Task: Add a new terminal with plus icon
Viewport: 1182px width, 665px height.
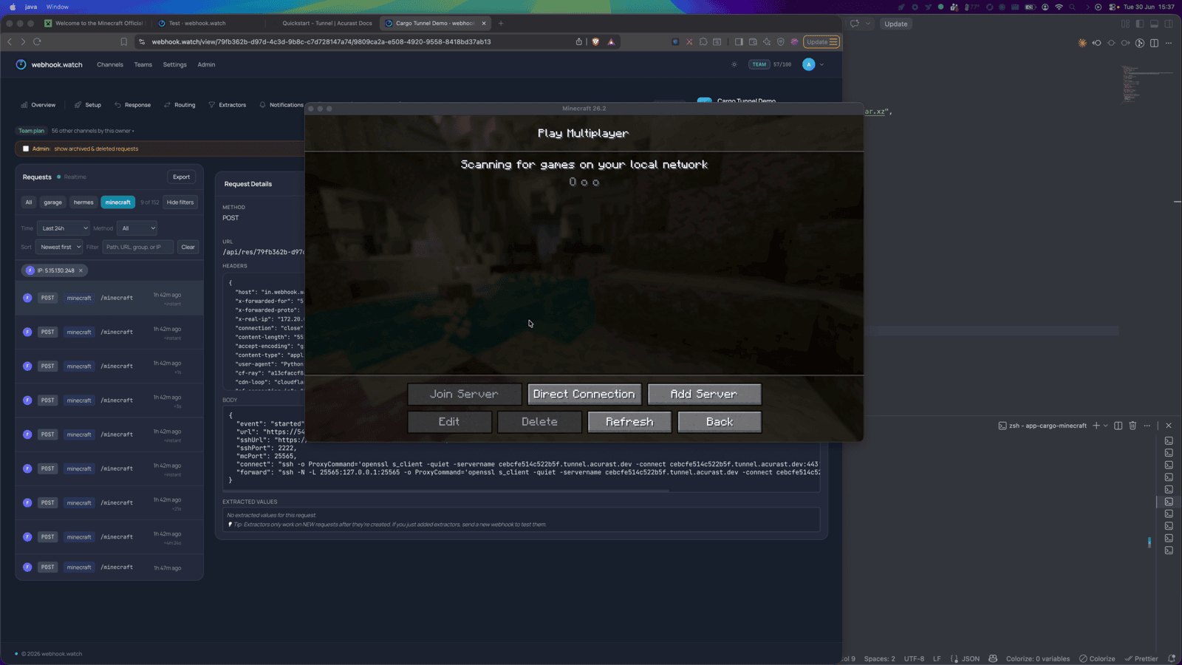Action: click(1096, 426)
